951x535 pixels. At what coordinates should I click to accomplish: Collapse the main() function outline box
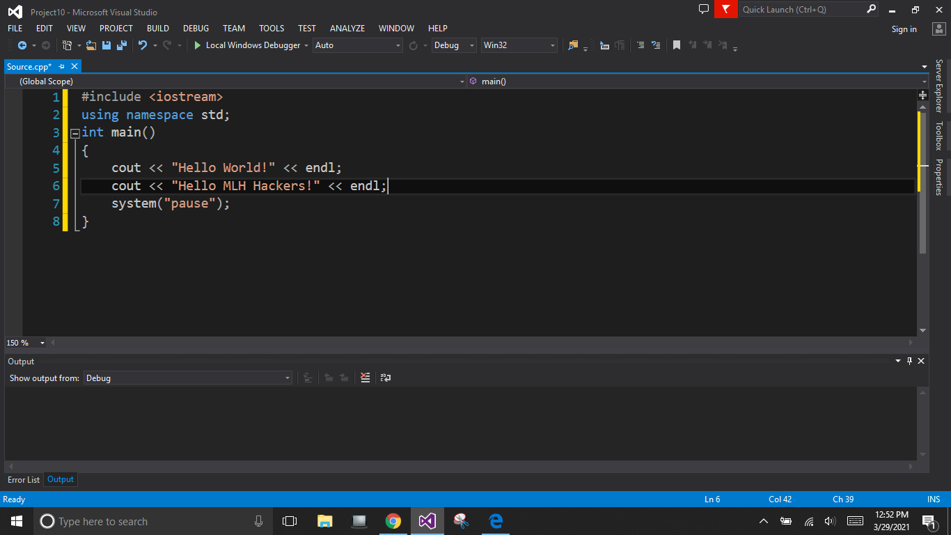point(75,133)
